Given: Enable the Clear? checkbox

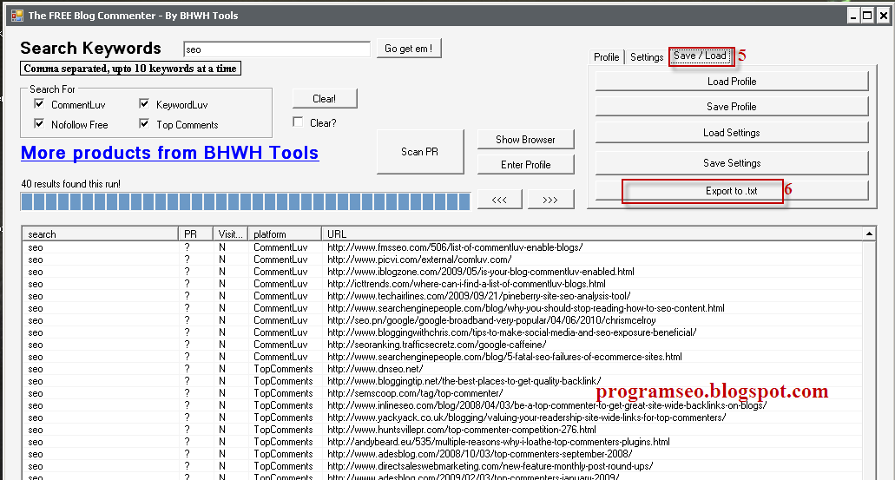Looking at the screenshot, I should point(299,122).
